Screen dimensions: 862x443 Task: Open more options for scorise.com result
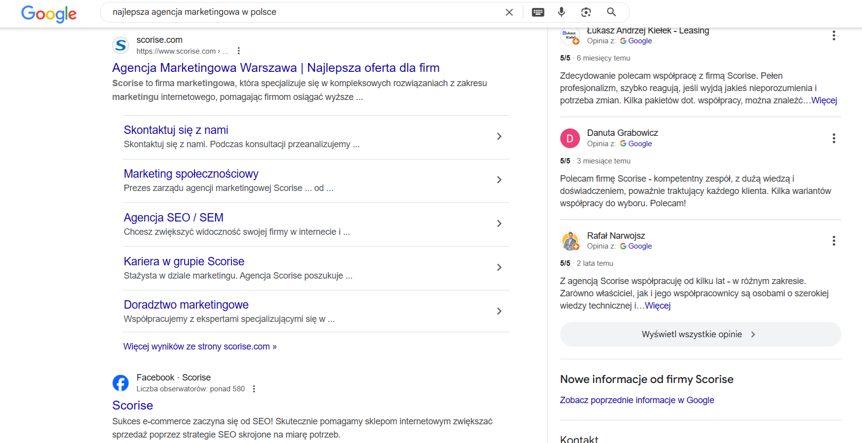click(239, 51)
